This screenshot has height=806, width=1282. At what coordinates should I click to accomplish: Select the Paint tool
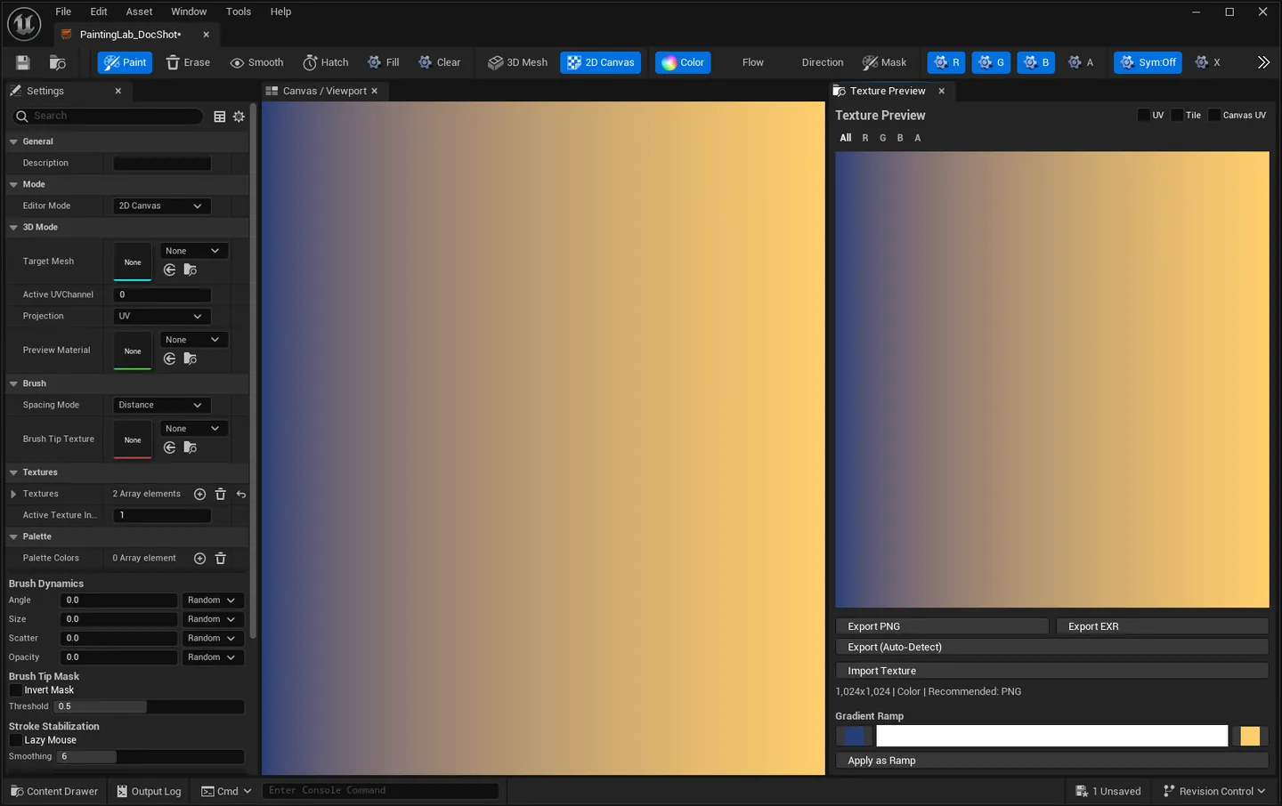coord(125,62)
